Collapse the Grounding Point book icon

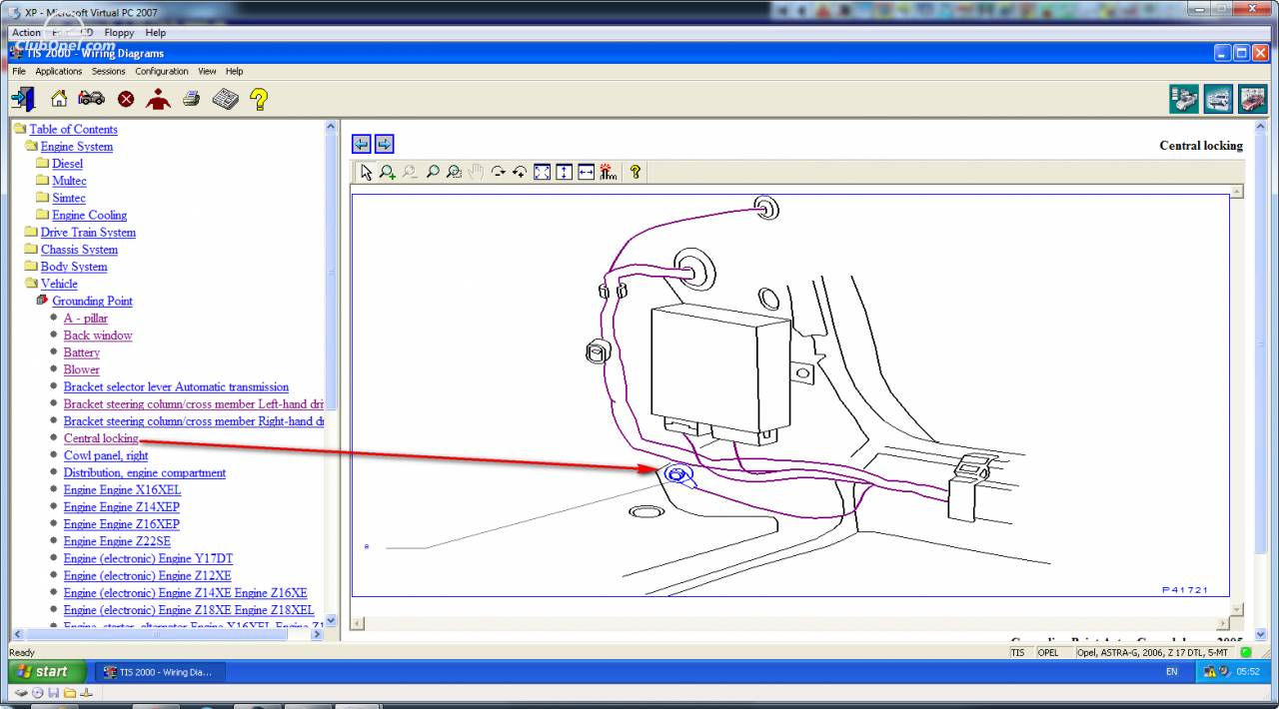click(42, 301)
